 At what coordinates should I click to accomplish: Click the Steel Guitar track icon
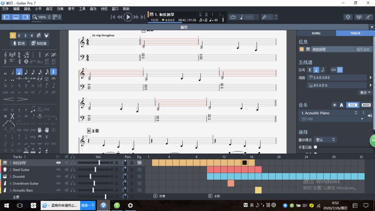[x=5, y=170]
